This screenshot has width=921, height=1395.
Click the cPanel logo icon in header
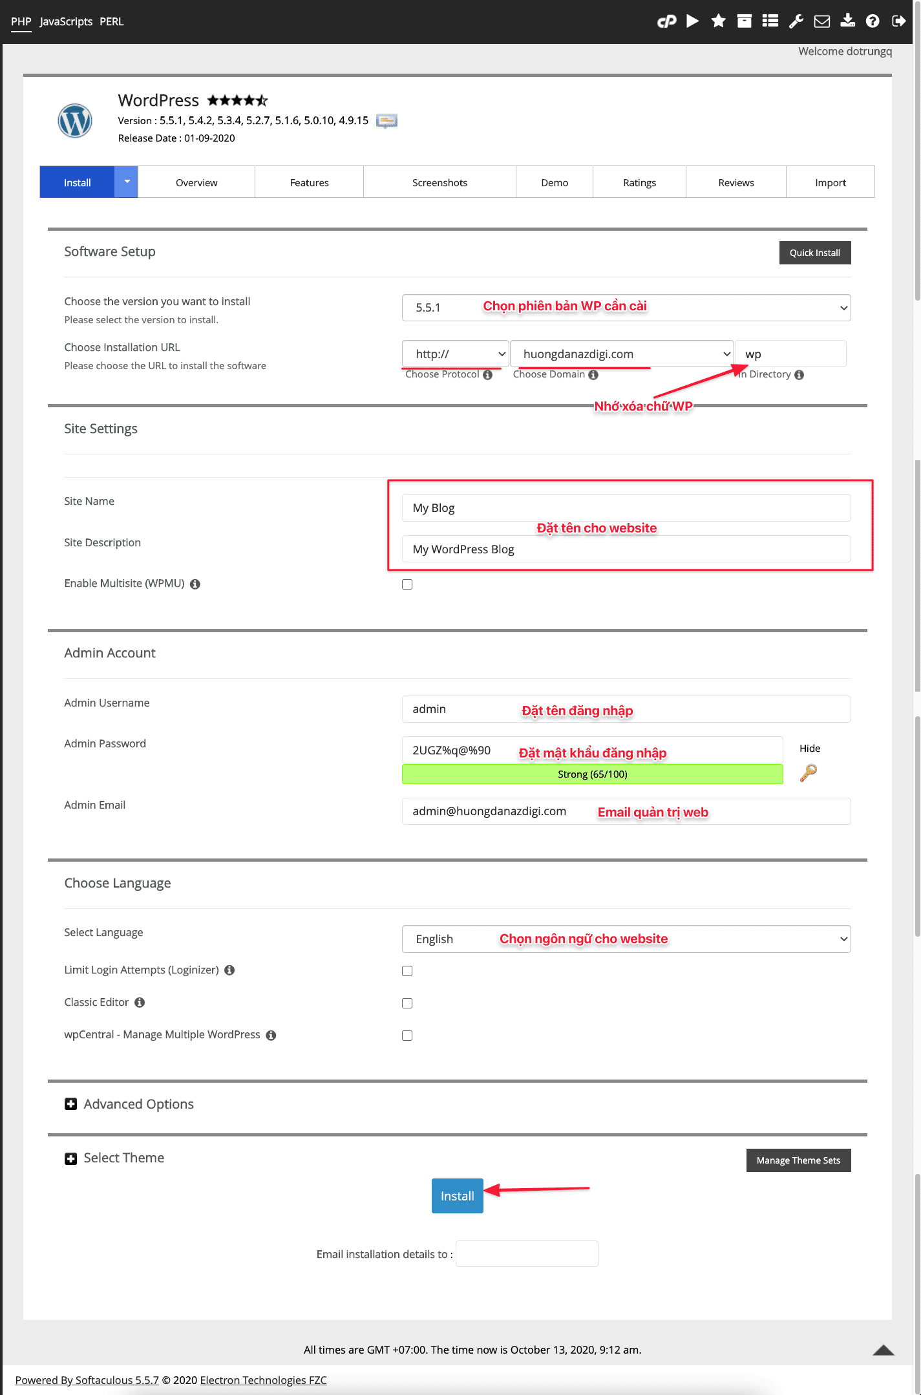666,21
